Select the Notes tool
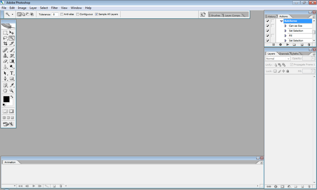This screenshot has height=190, width=317. coord(5,85)
